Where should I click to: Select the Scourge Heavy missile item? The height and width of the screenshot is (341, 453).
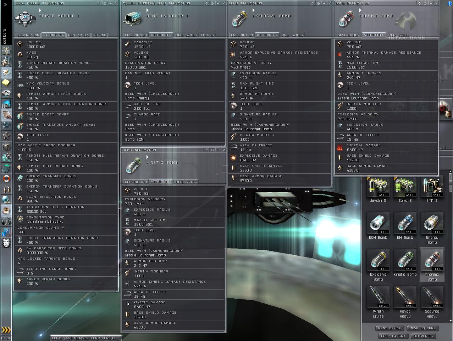coord(432,302)
